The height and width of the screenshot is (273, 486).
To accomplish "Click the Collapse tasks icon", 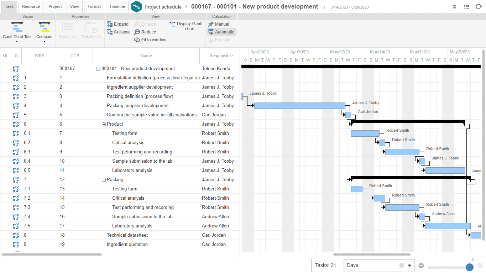I will [110, 32].
